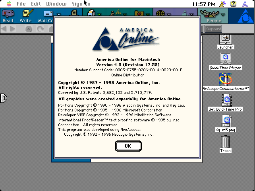Click OK to dismiss About dialog

tap(128, 146)
